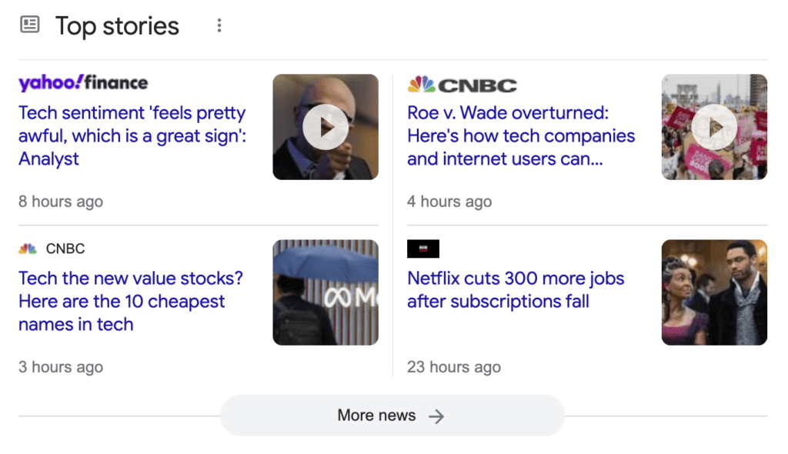This screenshot has width=788, height=454.
Task: Play the Yahoo Finance analyst video
Action: point(326,127)
